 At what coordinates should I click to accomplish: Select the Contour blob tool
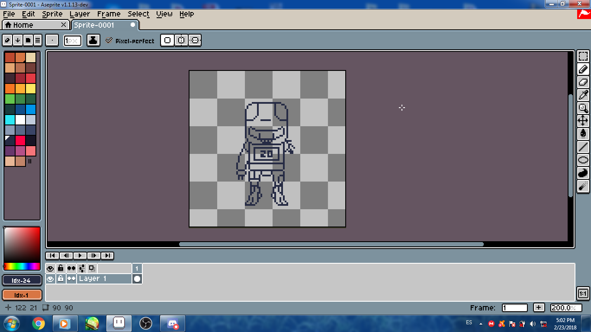(583, 173)
